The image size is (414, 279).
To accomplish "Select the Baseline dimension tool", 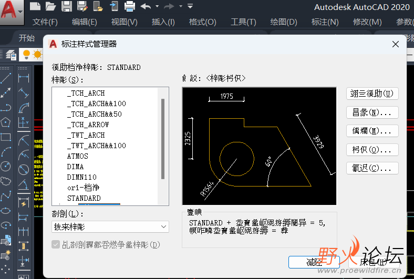I will pyautogui.click(x=24, y=217).
